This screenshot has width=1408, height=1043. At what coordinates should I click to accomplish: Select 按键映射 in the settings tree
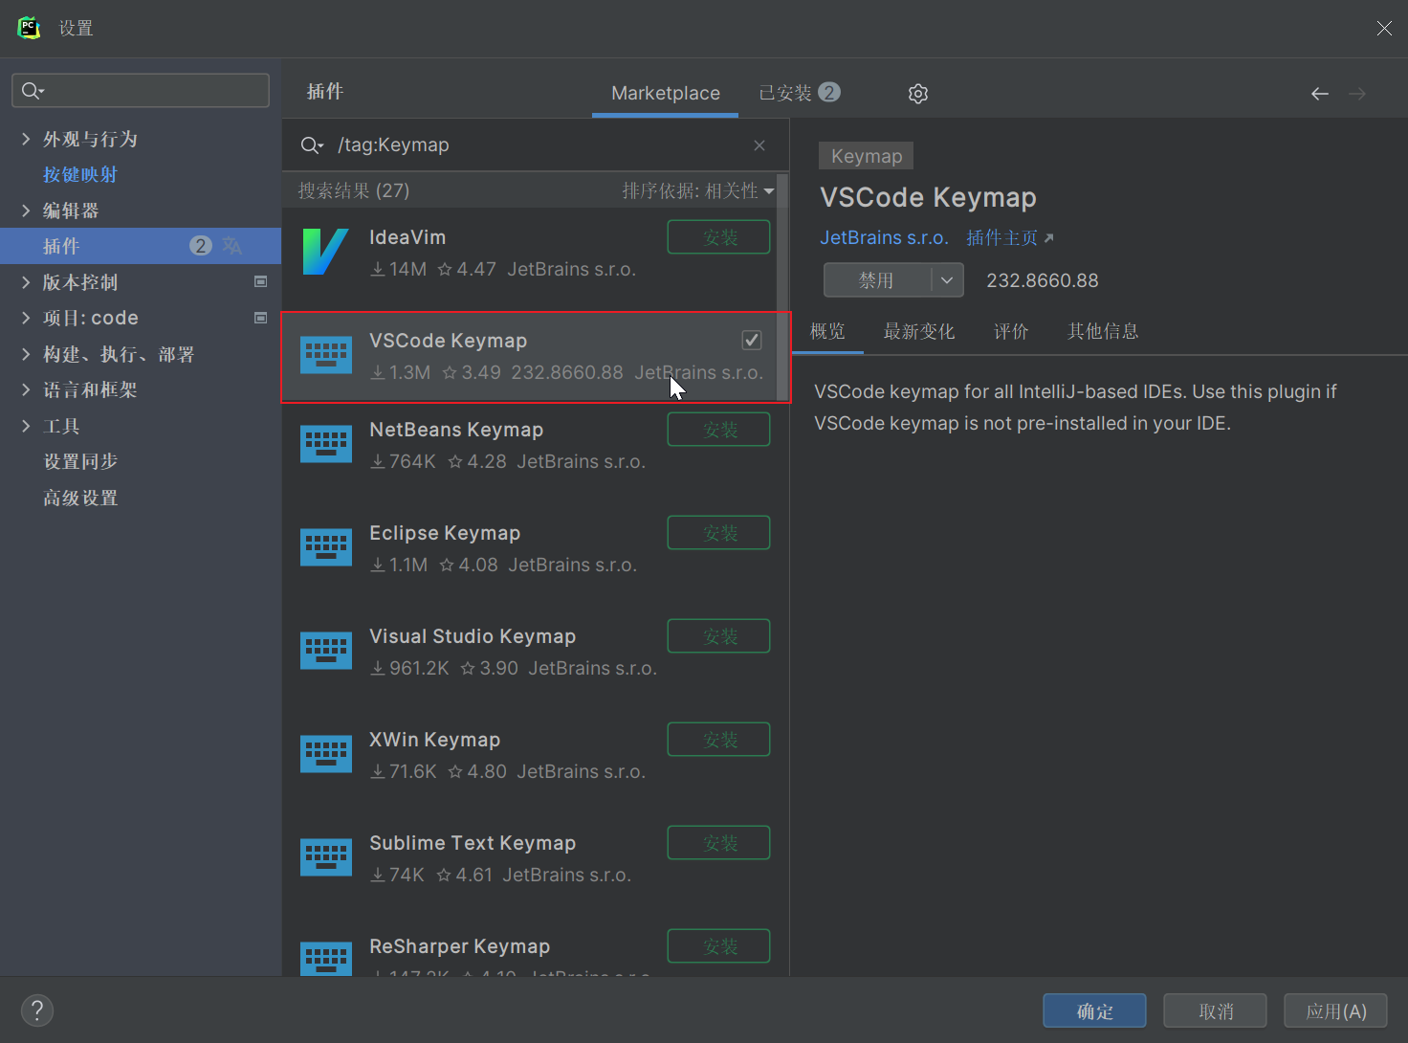pyautogui.click(x=80, y=175)
